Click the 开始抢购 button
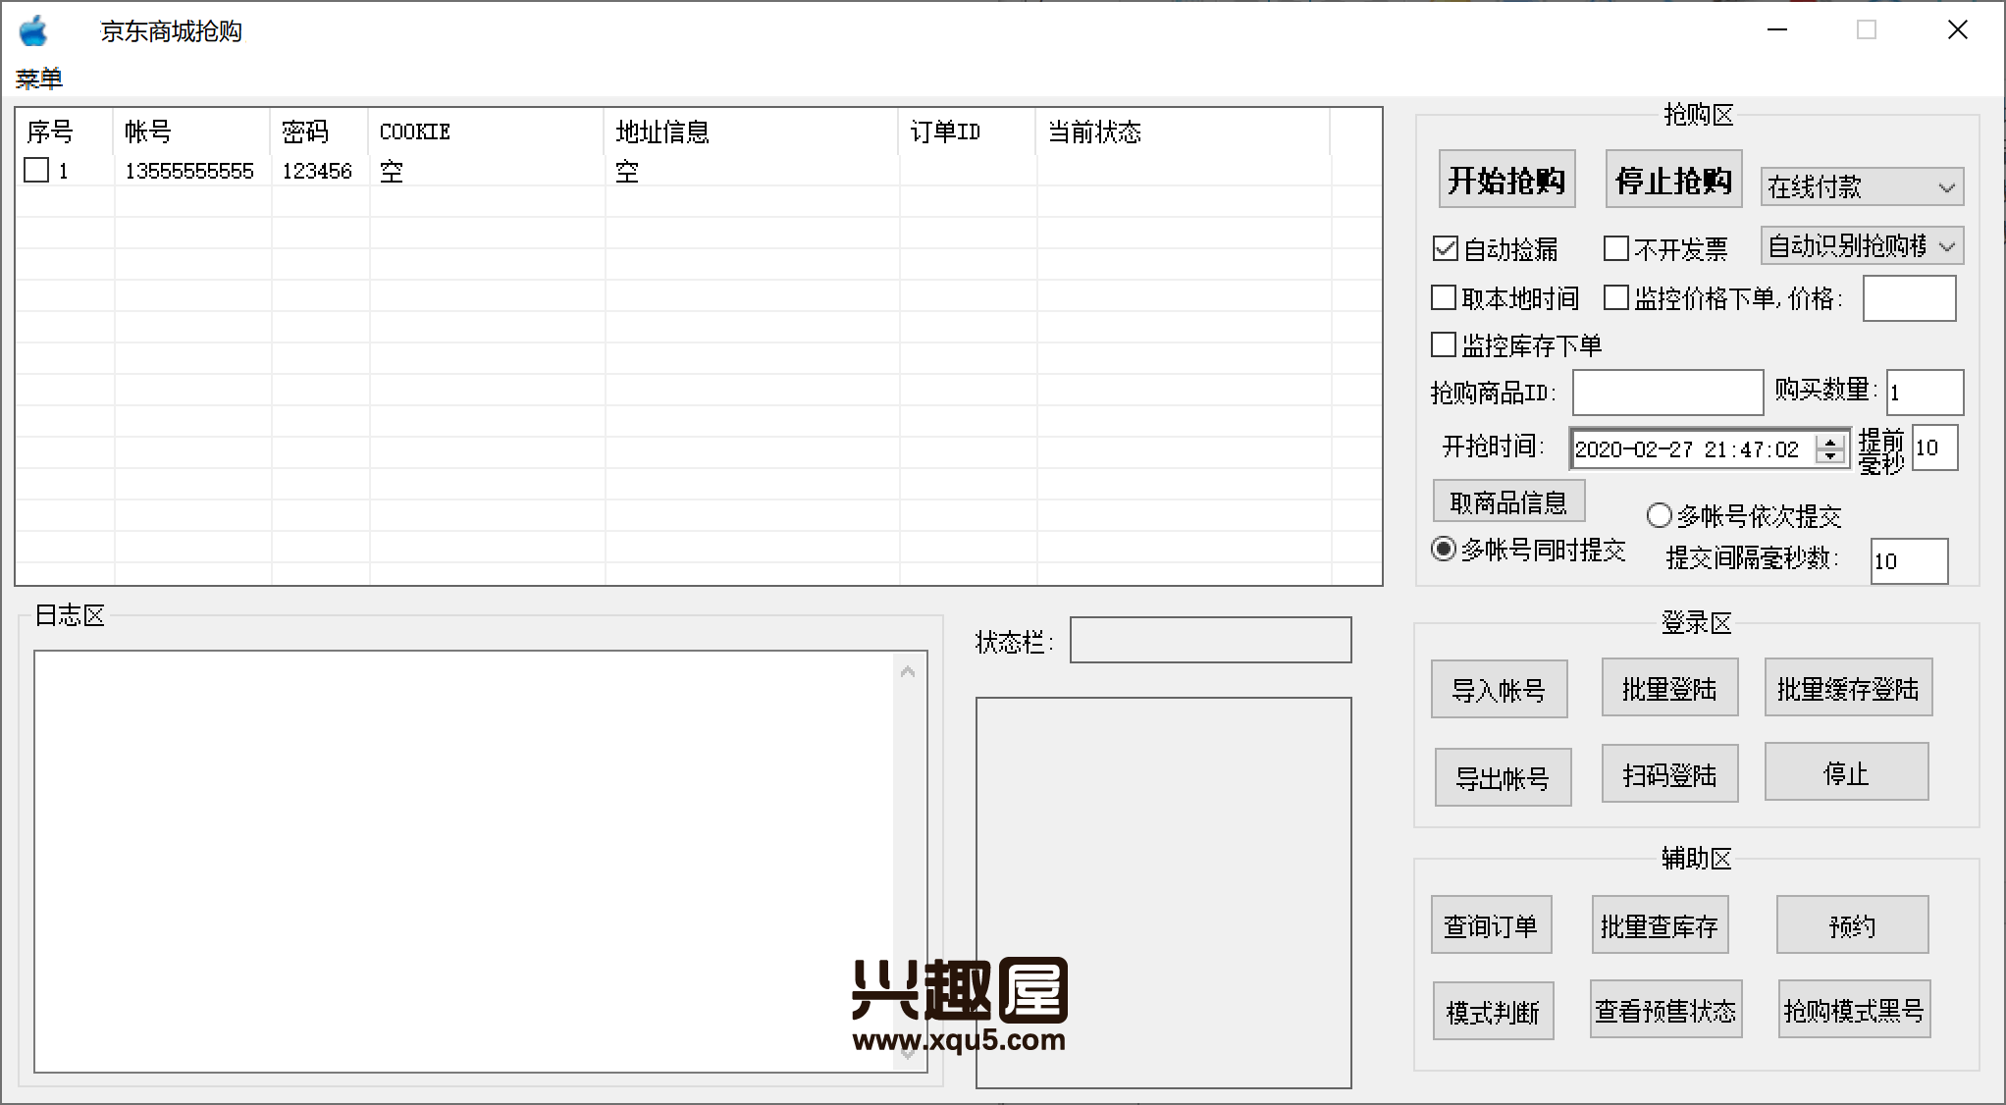The image size is (2006, 1105). click(1506, 180)
